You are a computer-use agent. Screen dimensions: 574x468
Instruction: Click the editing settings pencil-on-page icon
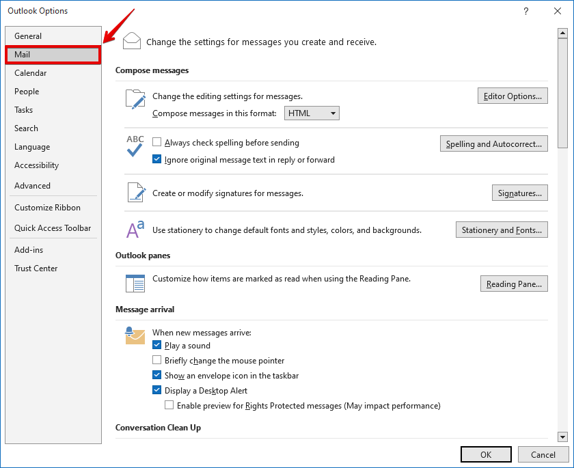[x=135, y=99]
